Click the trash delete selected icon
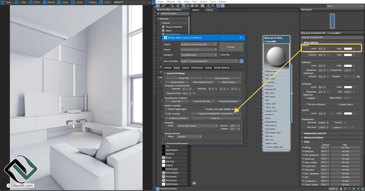 pyautogui.click(x=178, y=6)
